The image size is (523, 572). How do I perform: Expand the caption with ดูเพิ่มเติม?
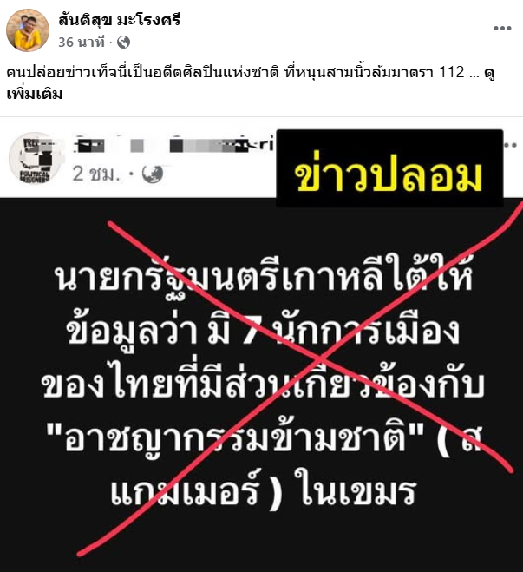35,94
